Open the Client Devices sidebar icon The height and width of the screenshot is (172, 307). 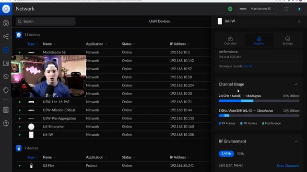click(x=6, y=63)
